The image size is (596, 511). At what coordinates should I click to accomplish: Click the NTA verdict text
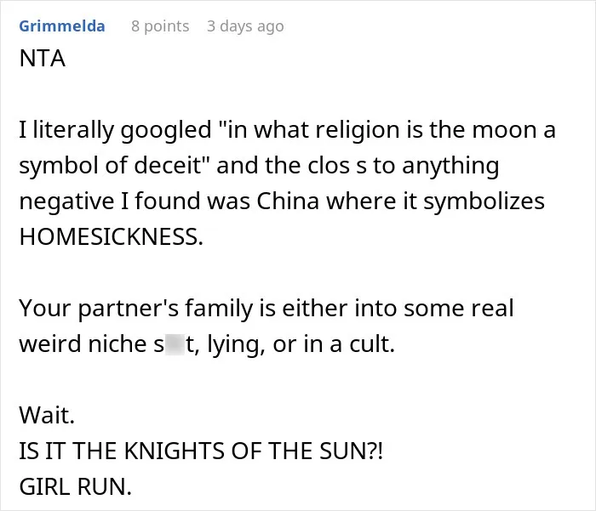(x=43, y=59)
